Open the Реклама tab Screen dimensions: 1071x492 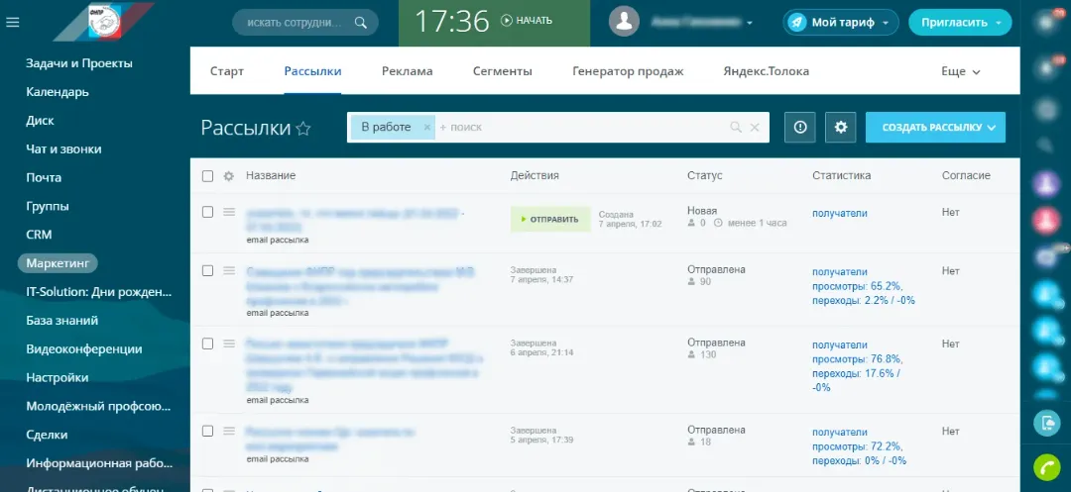[408, 71]
